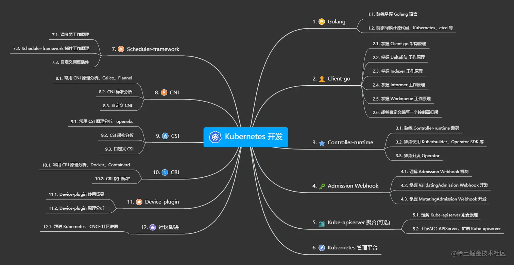514x265 pixels.
Task: Click '7.2. Scheduler-framework 插件工作原理' node
Action: click(x=51, y=49)
